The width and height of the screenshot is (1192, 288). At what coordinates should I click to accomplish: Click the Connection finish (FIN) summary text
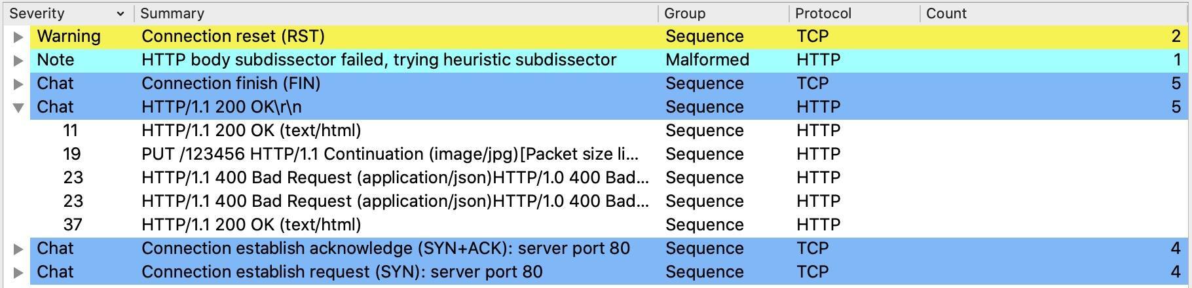pyautogui.click(x=231, y=84)
